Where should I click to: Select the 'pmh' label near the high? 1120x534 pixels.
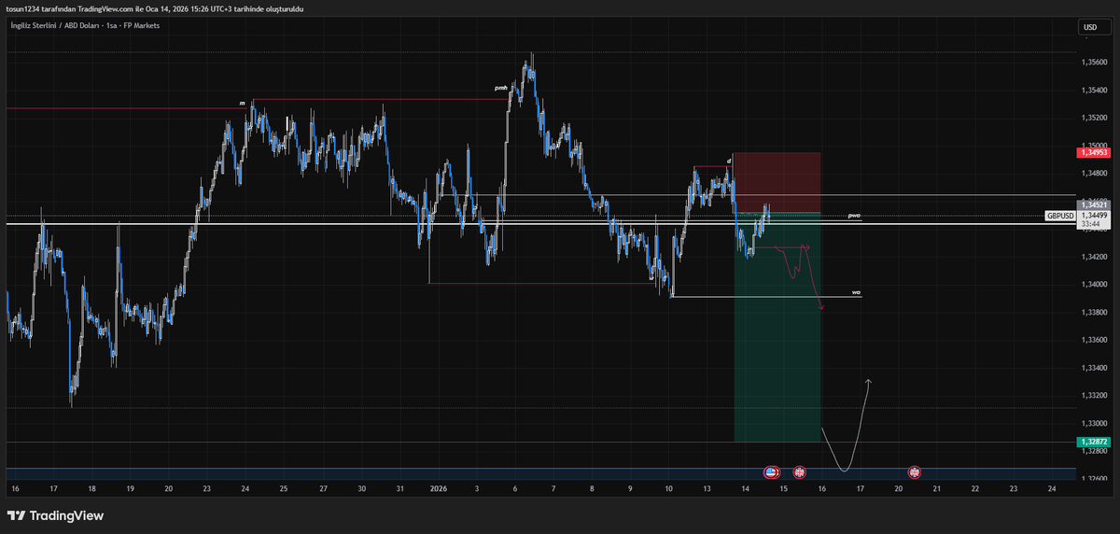tap(500, 88)
